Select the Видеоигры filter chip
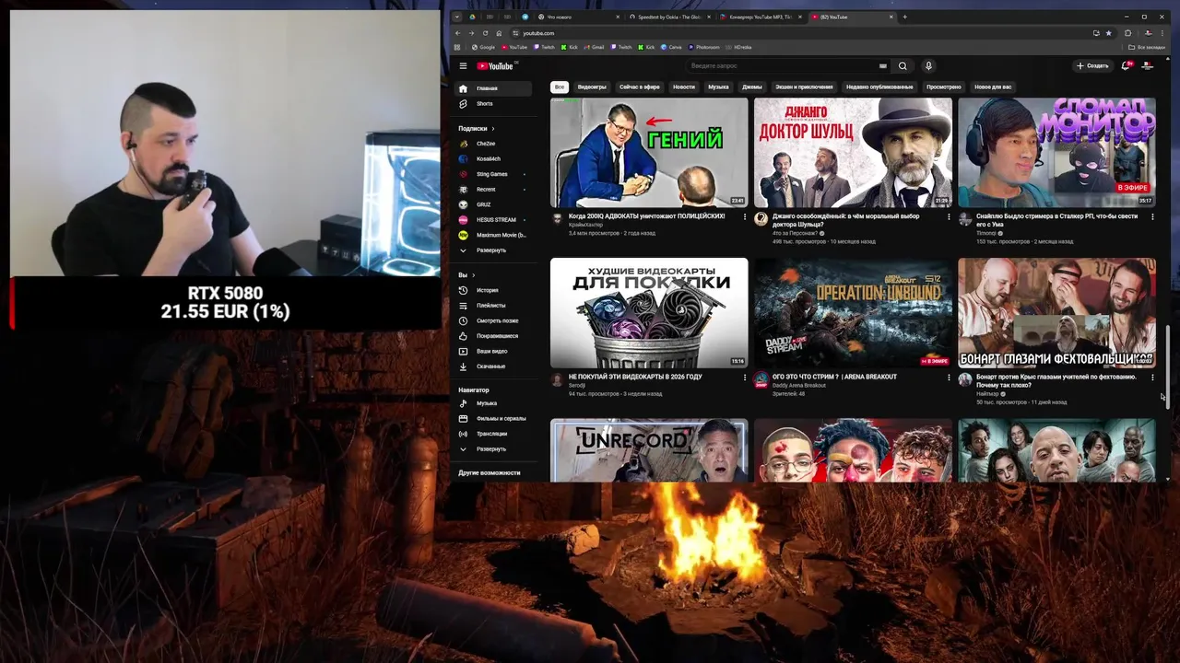Image resolution: width=1180 pixels, height=663 pixels. (592, 87)
